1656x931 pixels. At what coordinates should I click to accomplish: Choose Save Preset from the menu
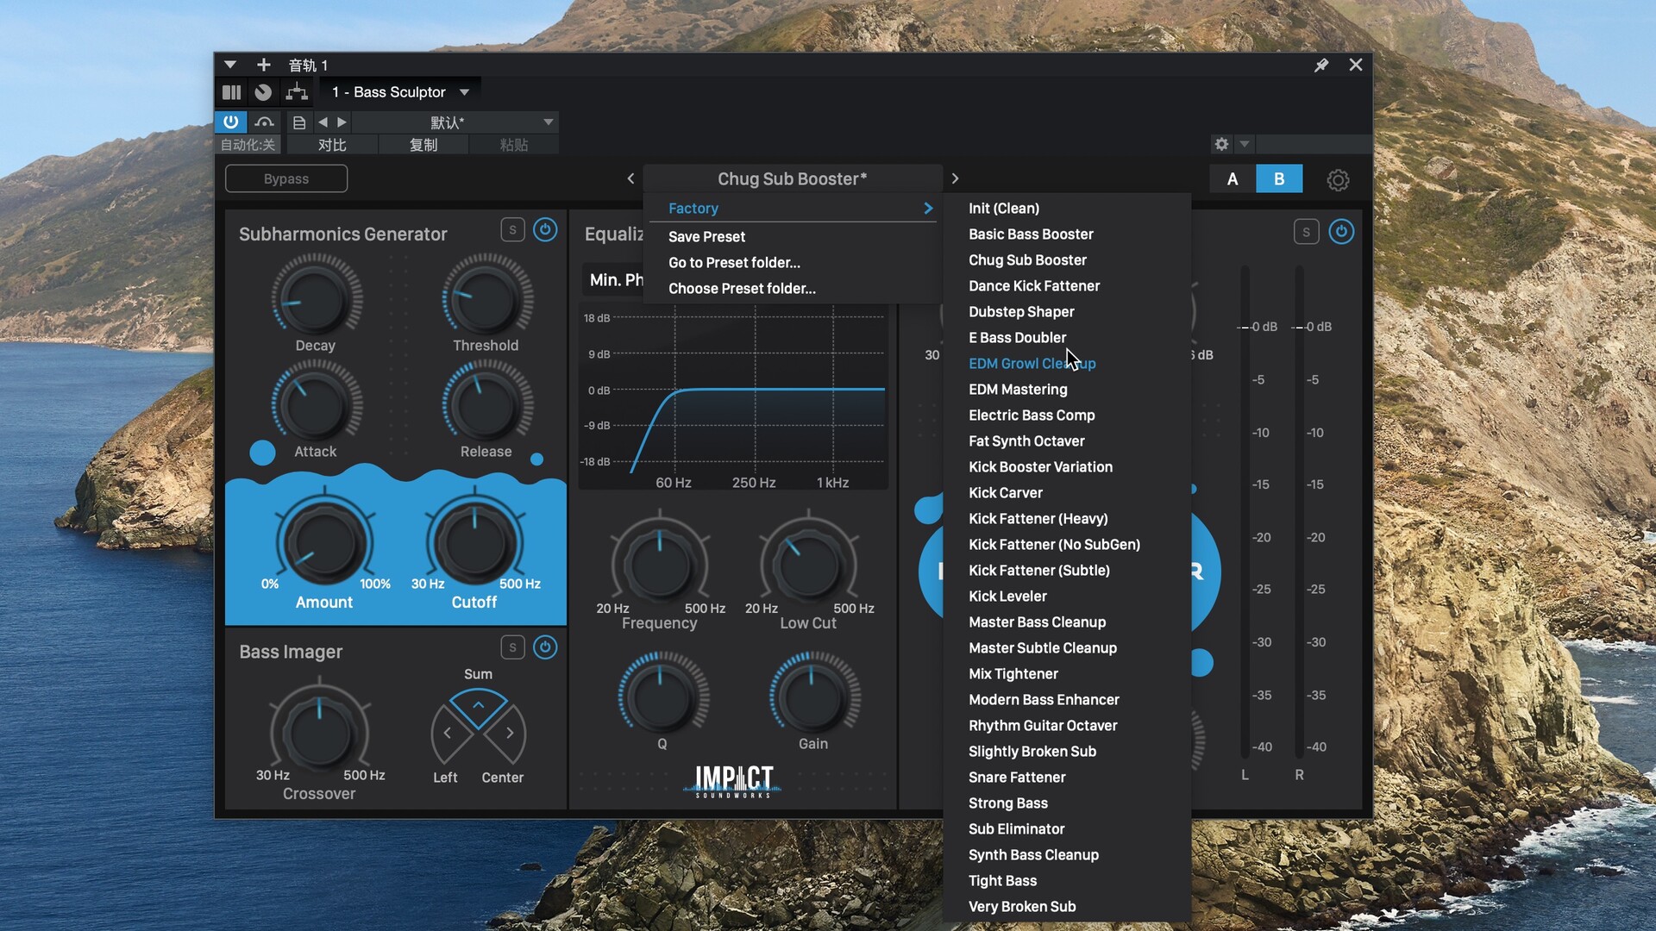click(x=706, y=236)
